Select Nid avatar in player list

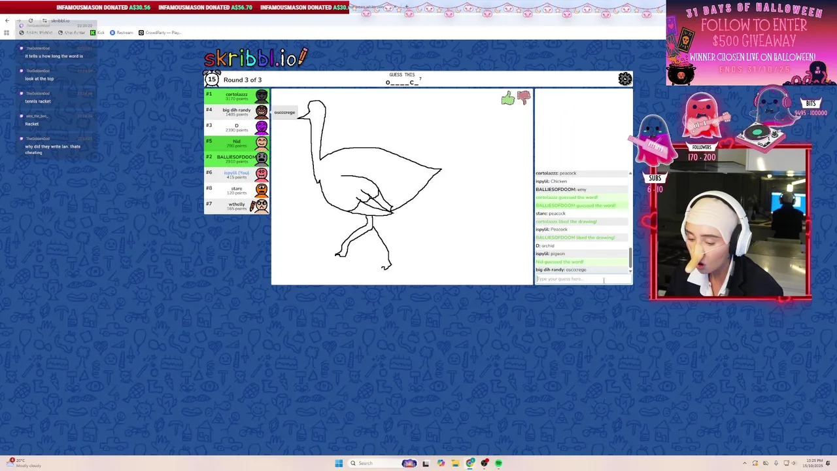(x=261, y=143)
